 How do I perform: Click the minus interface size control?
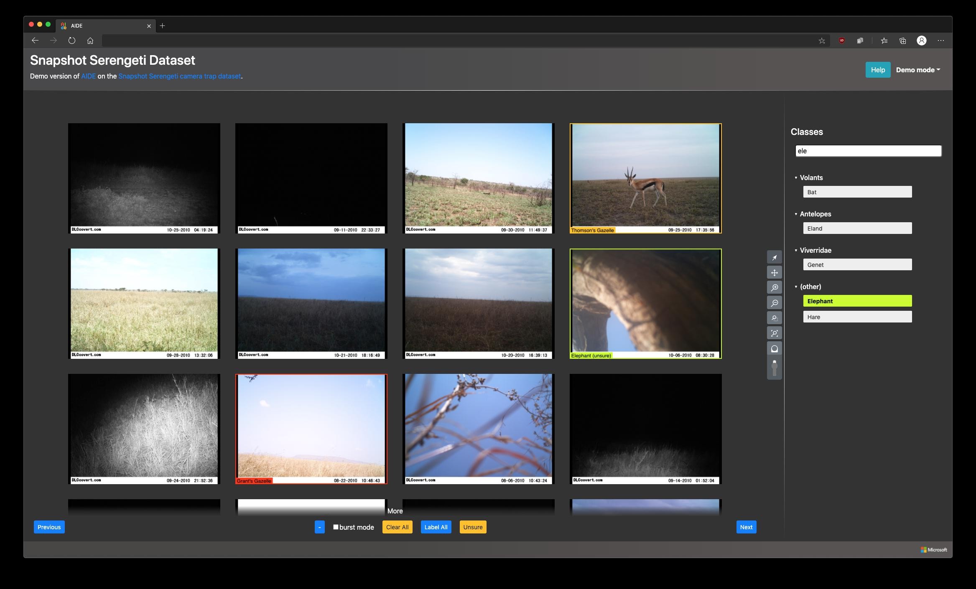click(320, 527)
